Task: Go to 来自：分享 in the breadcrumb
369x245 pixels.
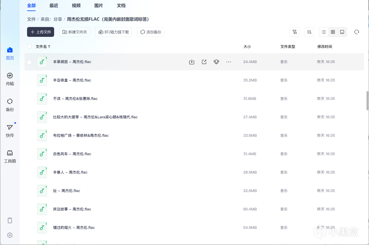Action: pos(51,19)
